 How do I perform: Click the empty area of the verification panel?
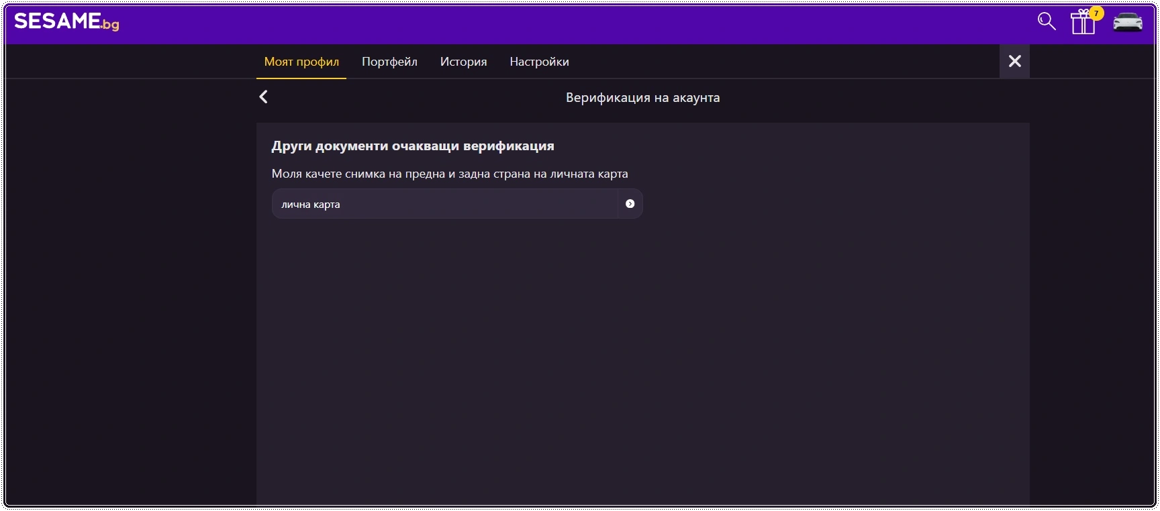coord(642,362)
